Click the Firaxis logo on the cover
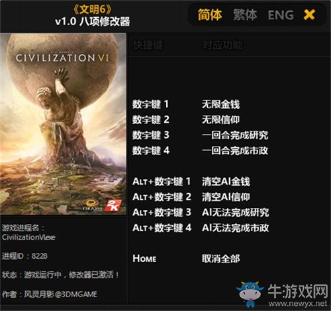This screenshot has width=331, height=311. click(93, 205)
